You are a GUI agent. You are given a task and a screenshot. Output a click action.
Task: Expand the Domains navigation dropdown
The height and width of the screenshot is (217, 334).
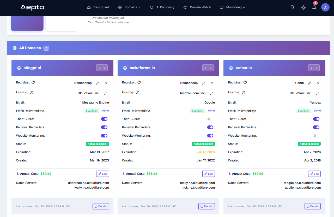[130, 7]
